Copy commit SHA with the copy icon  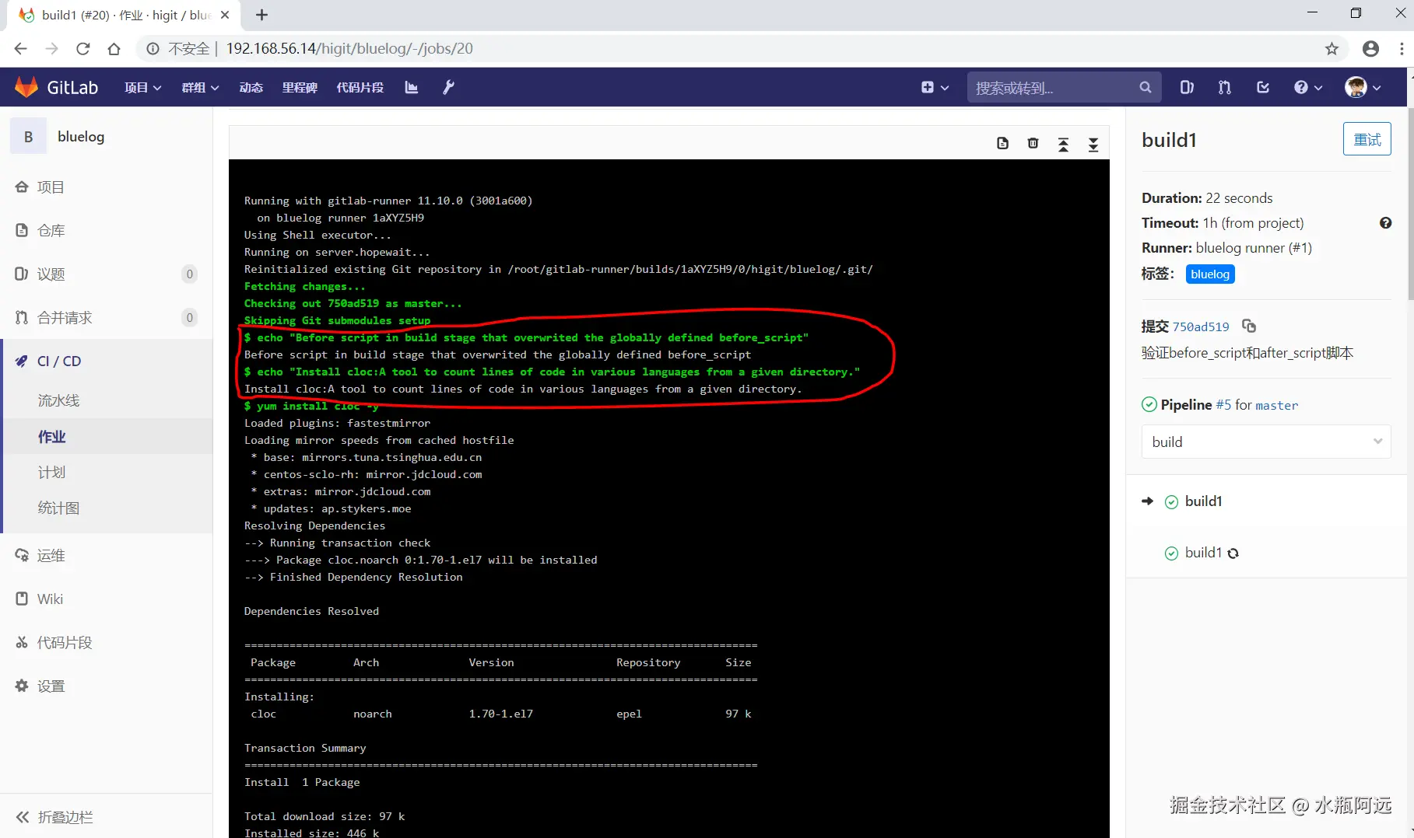[x=1250, y=326]
